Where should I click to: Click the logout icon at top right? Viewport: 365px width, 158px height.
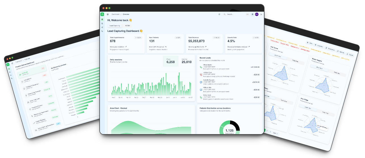pyautogui.click(x=261, y=14)
